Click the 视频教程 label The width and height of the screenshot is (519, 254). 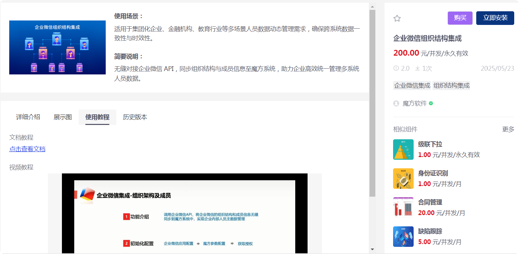(x=21, y=167)
